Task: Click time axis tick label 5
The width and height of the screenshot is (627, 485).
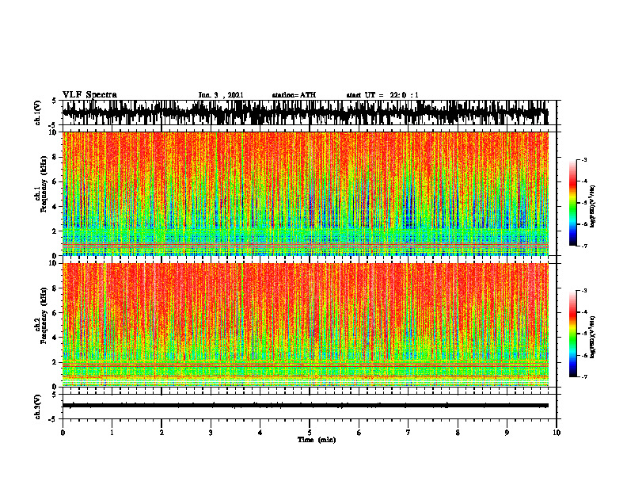Action: 310,433
